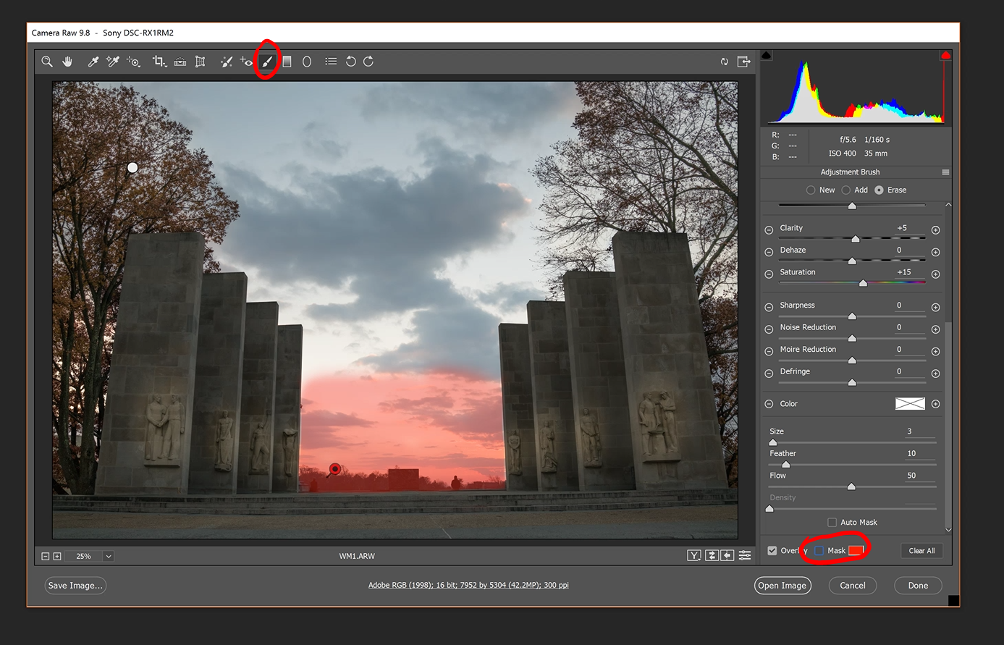
Task: Click the Feather slider handle
Action: click(x=785, y=465)
